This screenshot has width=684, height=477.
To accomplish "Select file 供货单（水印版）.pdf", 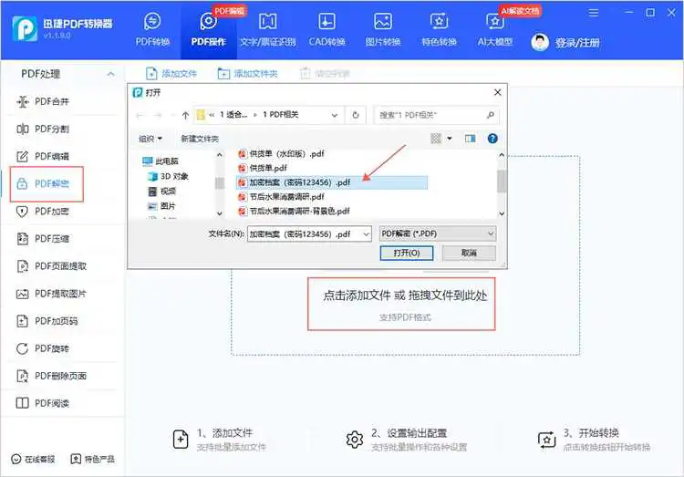I will (282, 153).
